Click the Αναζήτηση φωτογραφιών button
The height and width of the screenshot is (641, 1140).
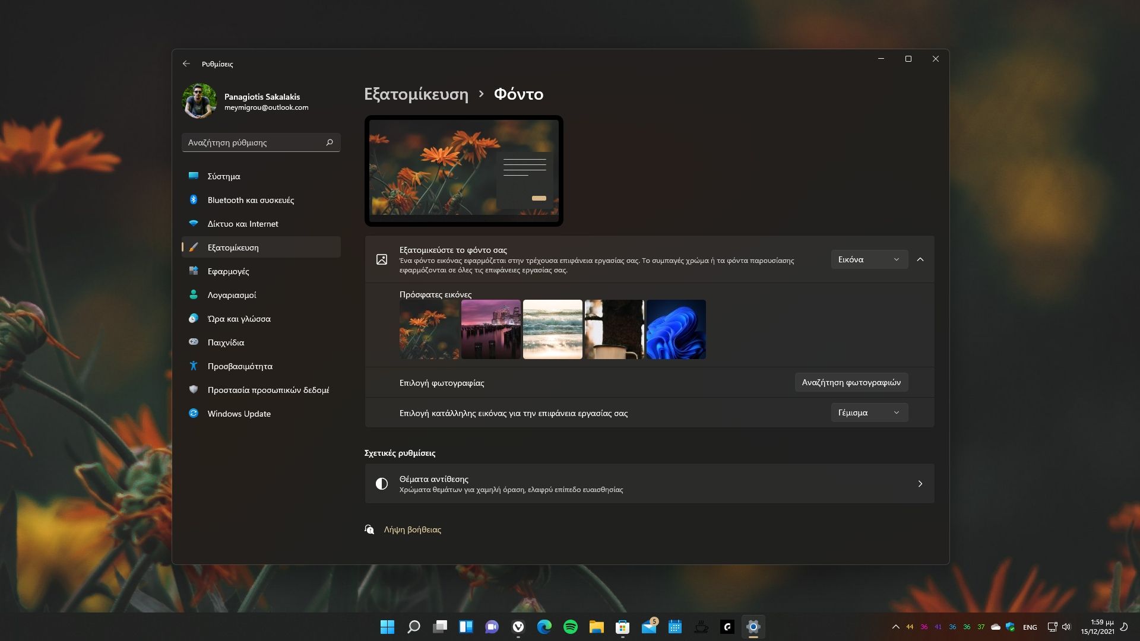[851, 382]
